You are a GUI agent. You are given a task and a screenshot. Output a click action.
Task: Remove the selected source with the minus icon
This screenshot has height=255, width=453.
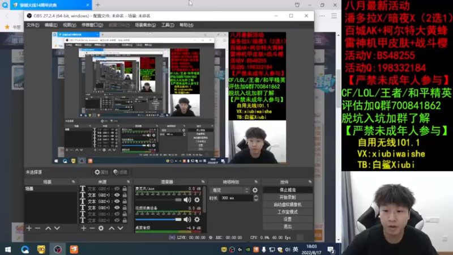pos(92,228)
